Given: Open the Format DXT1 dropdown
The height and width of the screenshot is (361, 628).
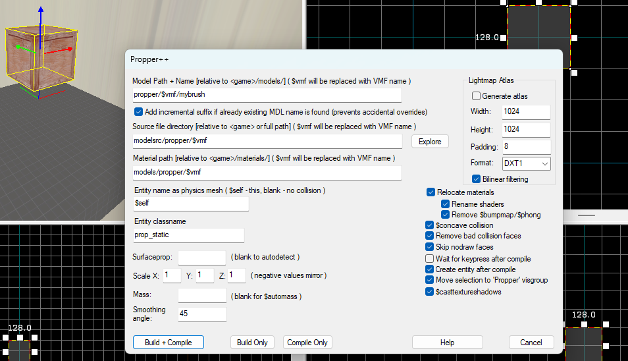Looking at the screenshot, I should 526,163.
